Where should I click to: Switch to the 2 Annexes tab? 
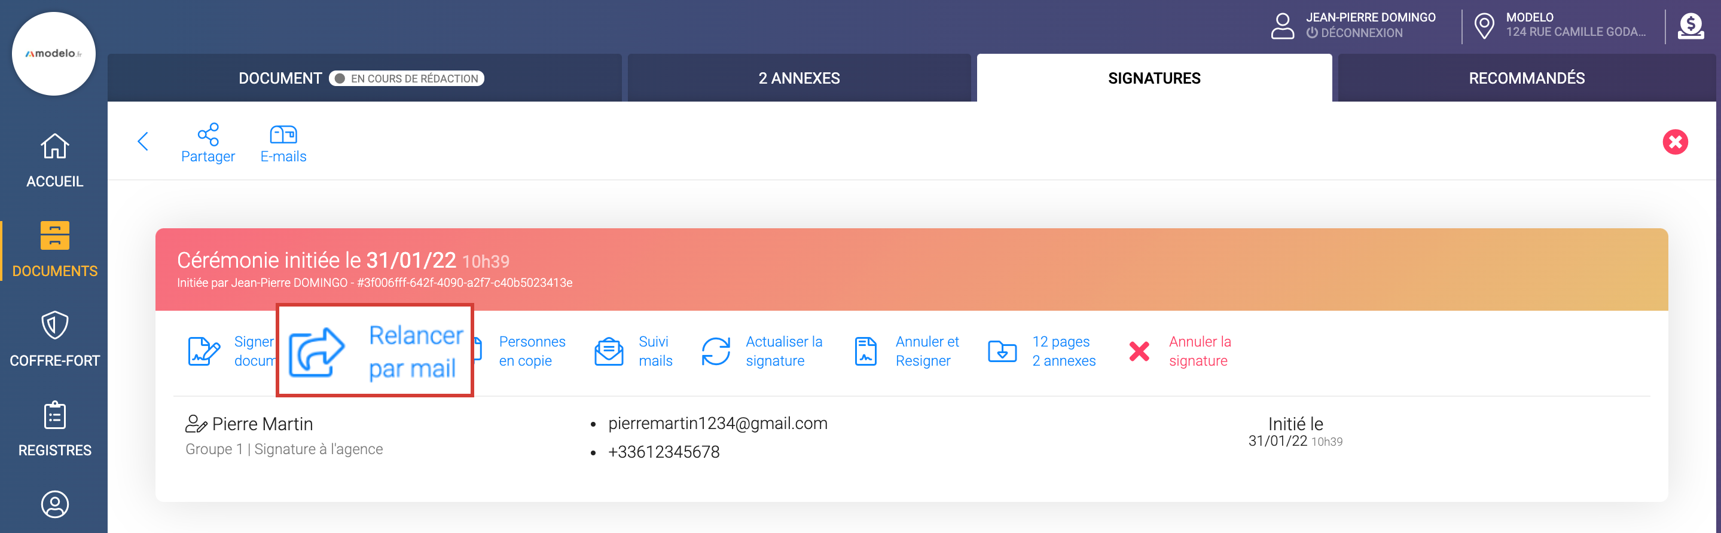click(799, 78)
